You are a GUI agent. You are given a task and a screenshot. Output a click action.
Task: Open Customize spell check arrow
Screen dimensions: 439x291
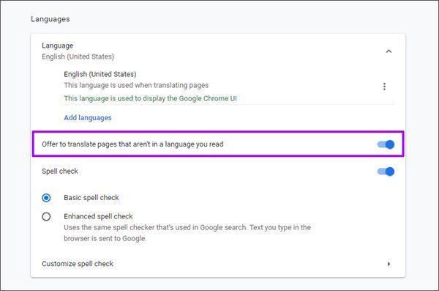(389, 264)
